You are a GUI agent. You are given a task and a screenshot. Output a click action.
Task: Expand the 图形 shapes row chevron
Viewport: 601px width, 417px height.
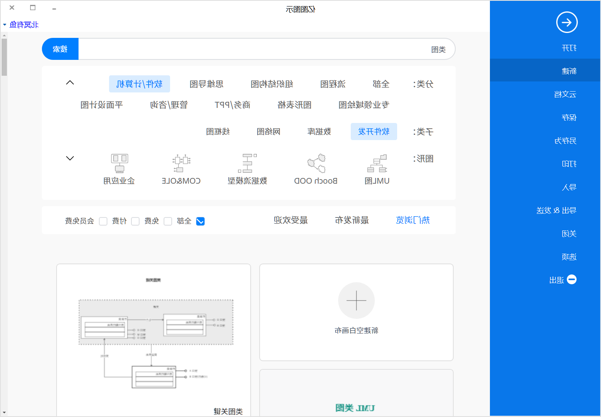70,158
